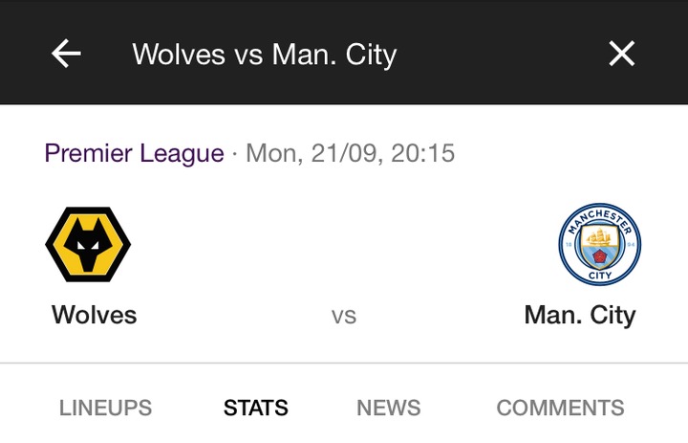Clear the search with the X icon
Image resolution: width=688 pixels, height=443 pixels.
coord(622,55)
